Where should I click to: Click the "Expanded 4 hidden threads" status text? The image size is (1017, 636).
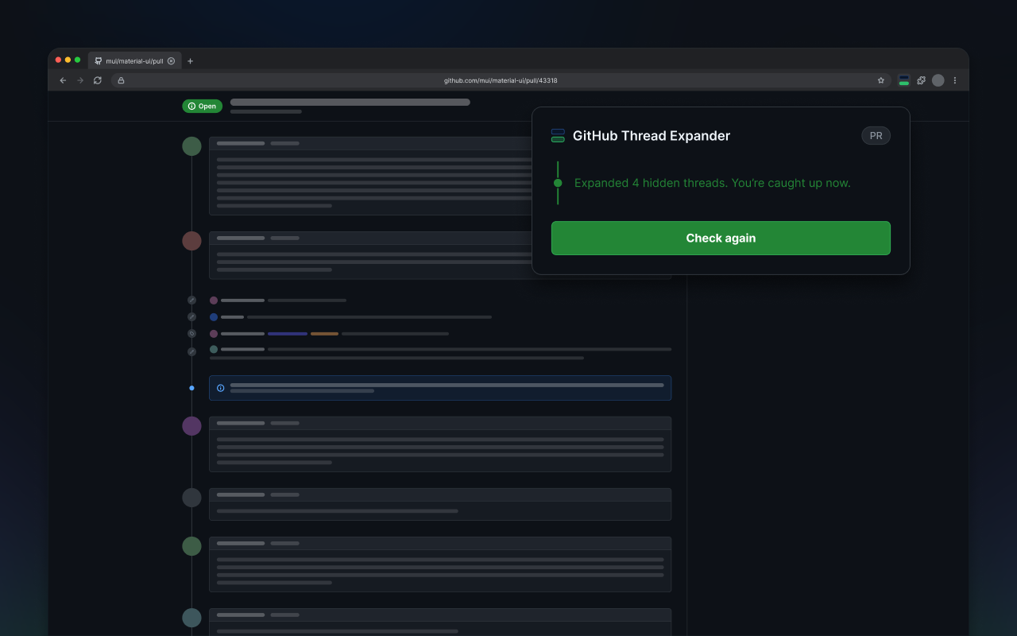click(x=712, y=183)
